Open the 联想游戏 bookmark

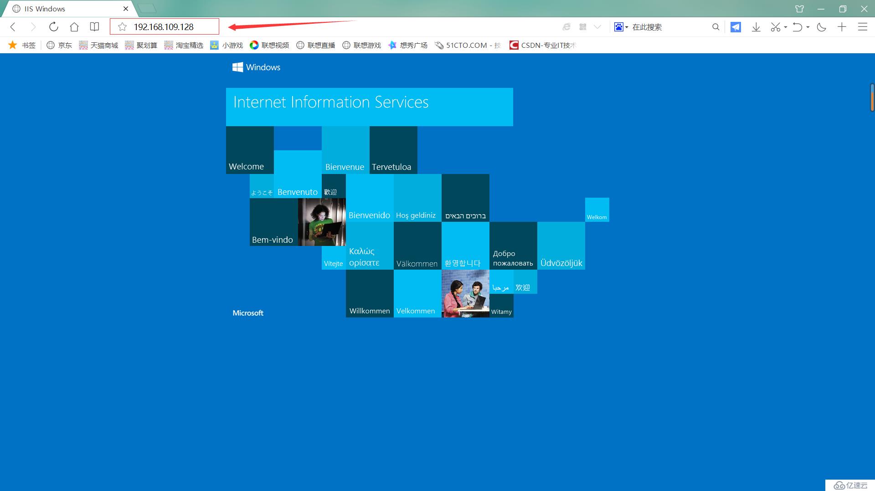coord(361,45)
